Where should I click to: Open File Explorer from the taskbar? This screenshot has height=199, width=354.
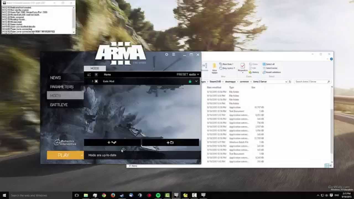pyautogui.click(x=86, y=195)
